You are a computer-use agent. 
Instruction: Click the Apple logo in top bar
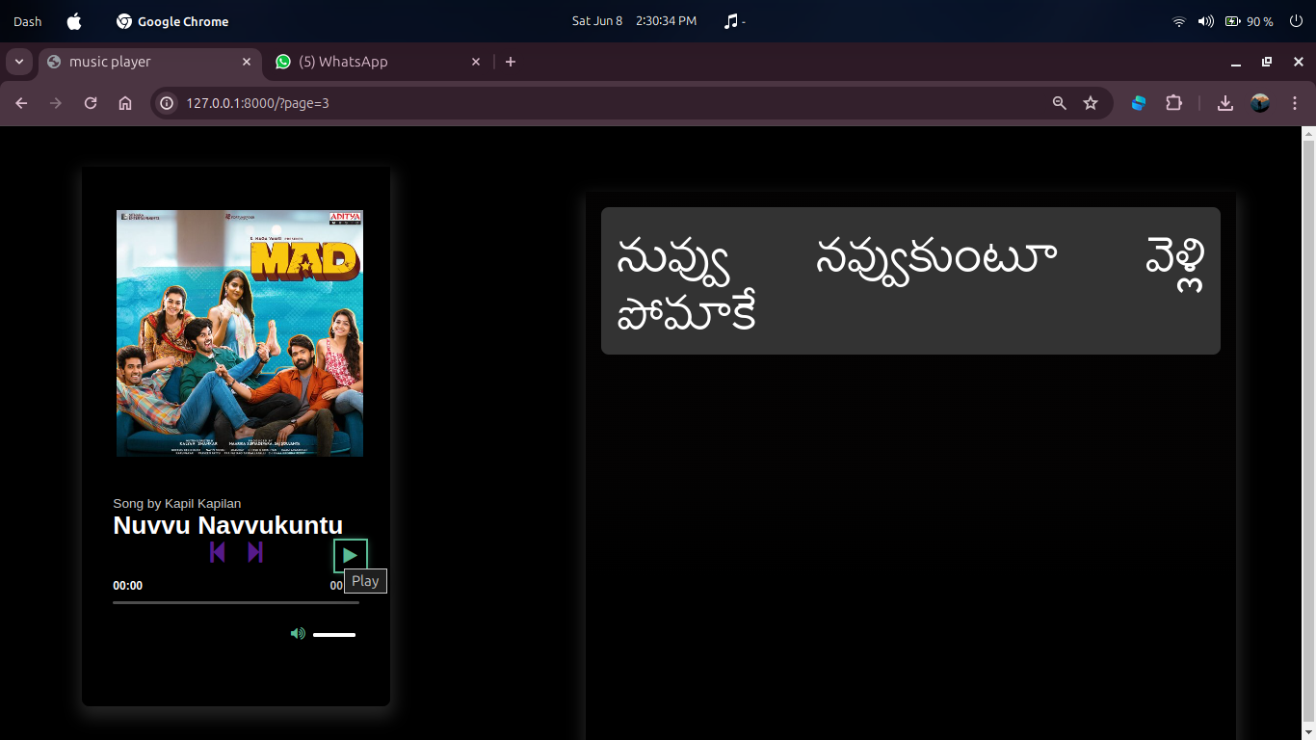tap(74, 21)
